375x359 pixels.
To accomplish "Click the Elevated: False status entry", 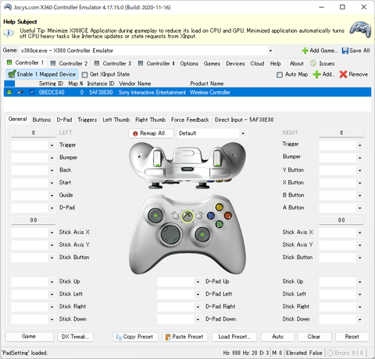I will pos(304,353).
